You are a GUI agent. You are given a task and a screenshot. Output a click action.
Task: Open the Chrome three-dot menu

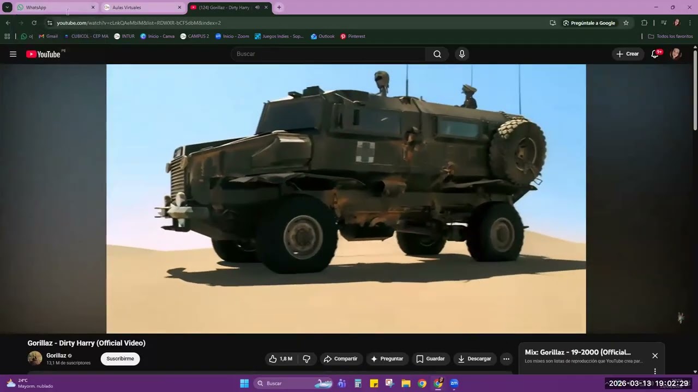coord(690,23)
